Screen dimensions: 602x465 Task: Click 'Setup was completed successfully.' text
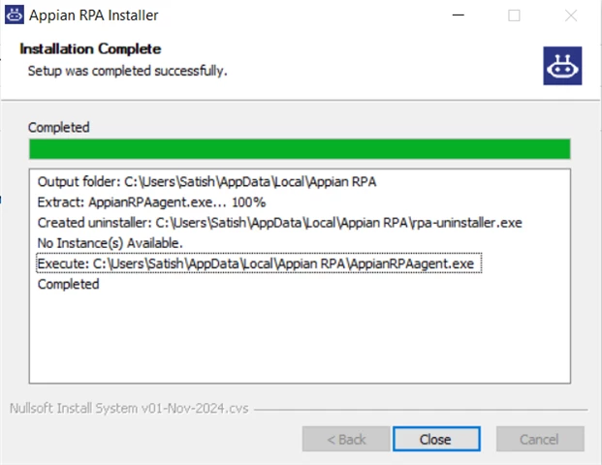tap(127, 71)
